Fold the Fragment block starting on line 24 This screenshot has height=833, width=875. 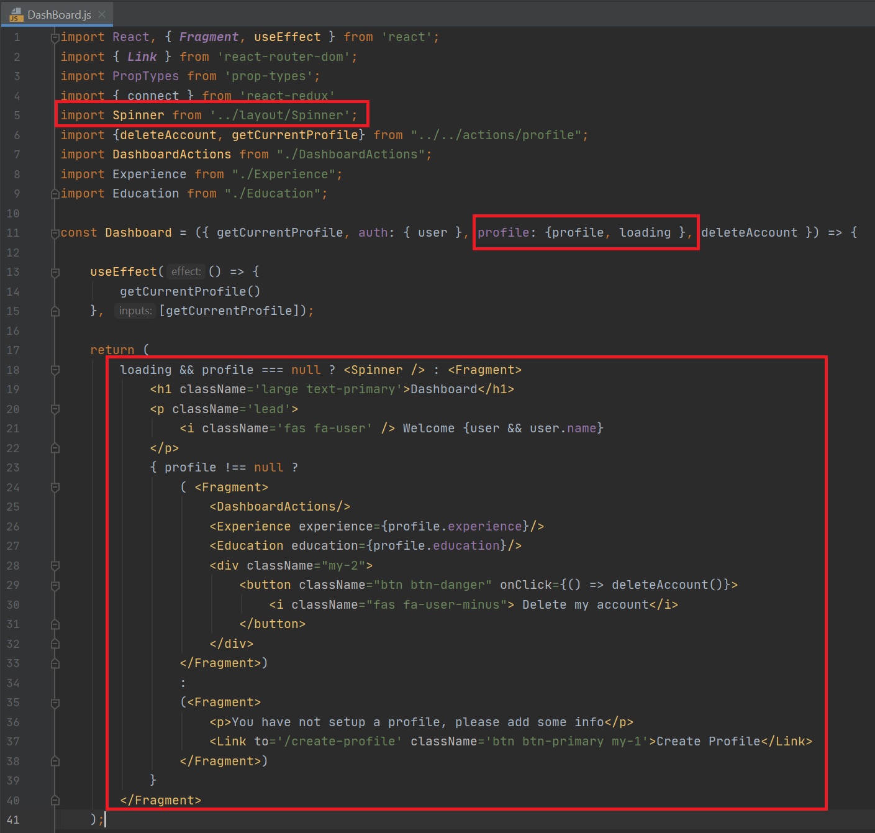55,488
